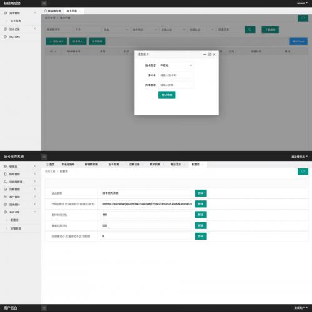Image resolution: width=312 pixels, height=312 pixels.
Task: Toggle sidebar menu icon in 商户后台 header
Action: pyautogui.click(x=44, y=308)
